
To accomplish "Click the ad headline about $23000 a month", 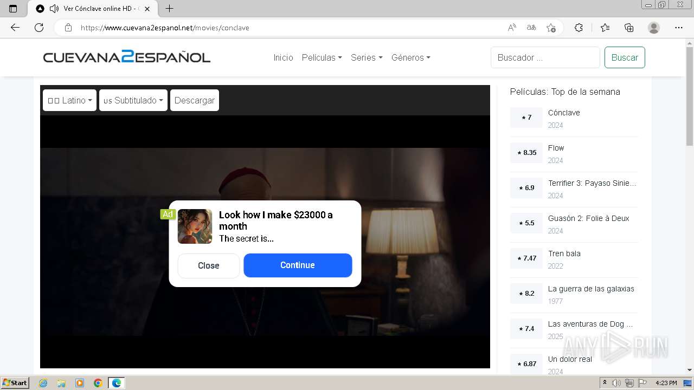I will pos(276,220).
